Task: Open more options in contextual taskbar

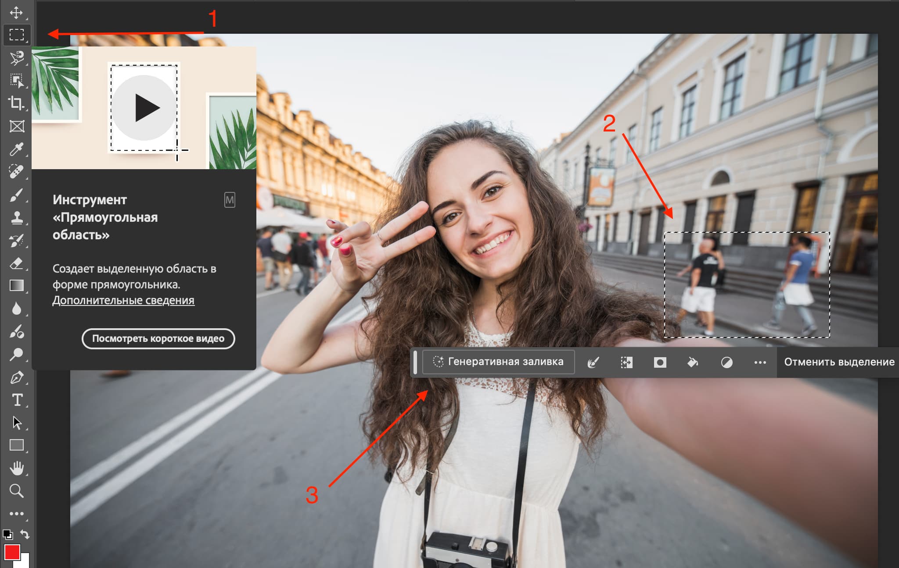Action: (760, 362)
